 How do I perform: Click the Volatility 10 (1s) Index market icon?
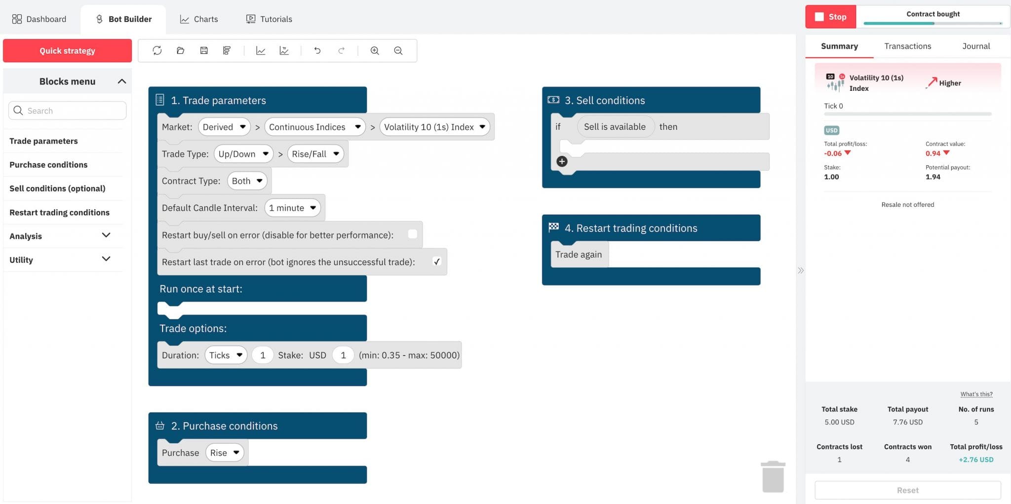point(835,82)
